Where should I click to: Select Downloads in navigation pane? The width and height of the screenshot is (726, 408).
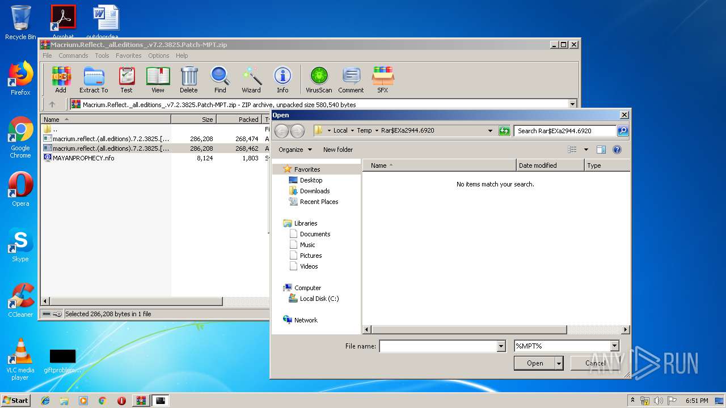coord(315,191)
